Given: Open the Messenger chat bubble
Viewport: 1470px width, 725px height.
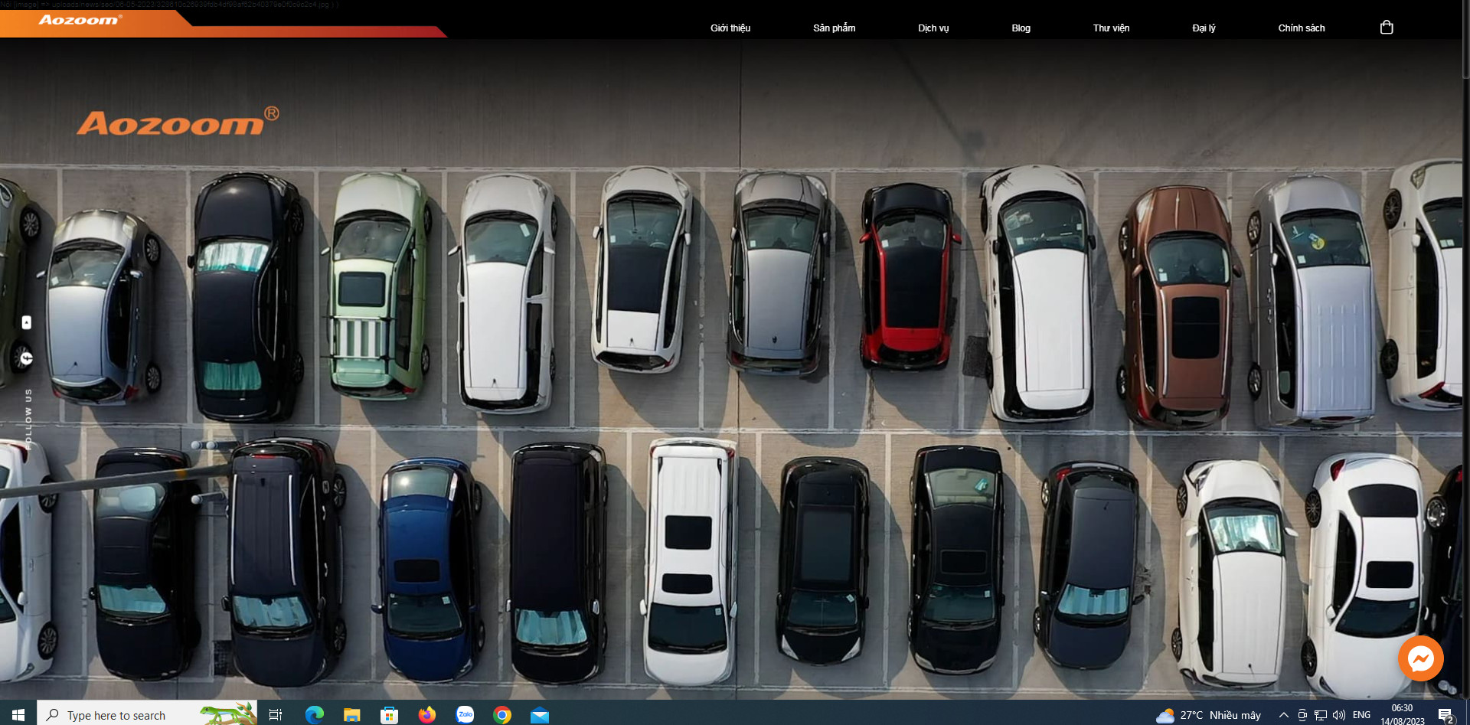Looking at the screenshot, I should click(x=1420, y=658).
